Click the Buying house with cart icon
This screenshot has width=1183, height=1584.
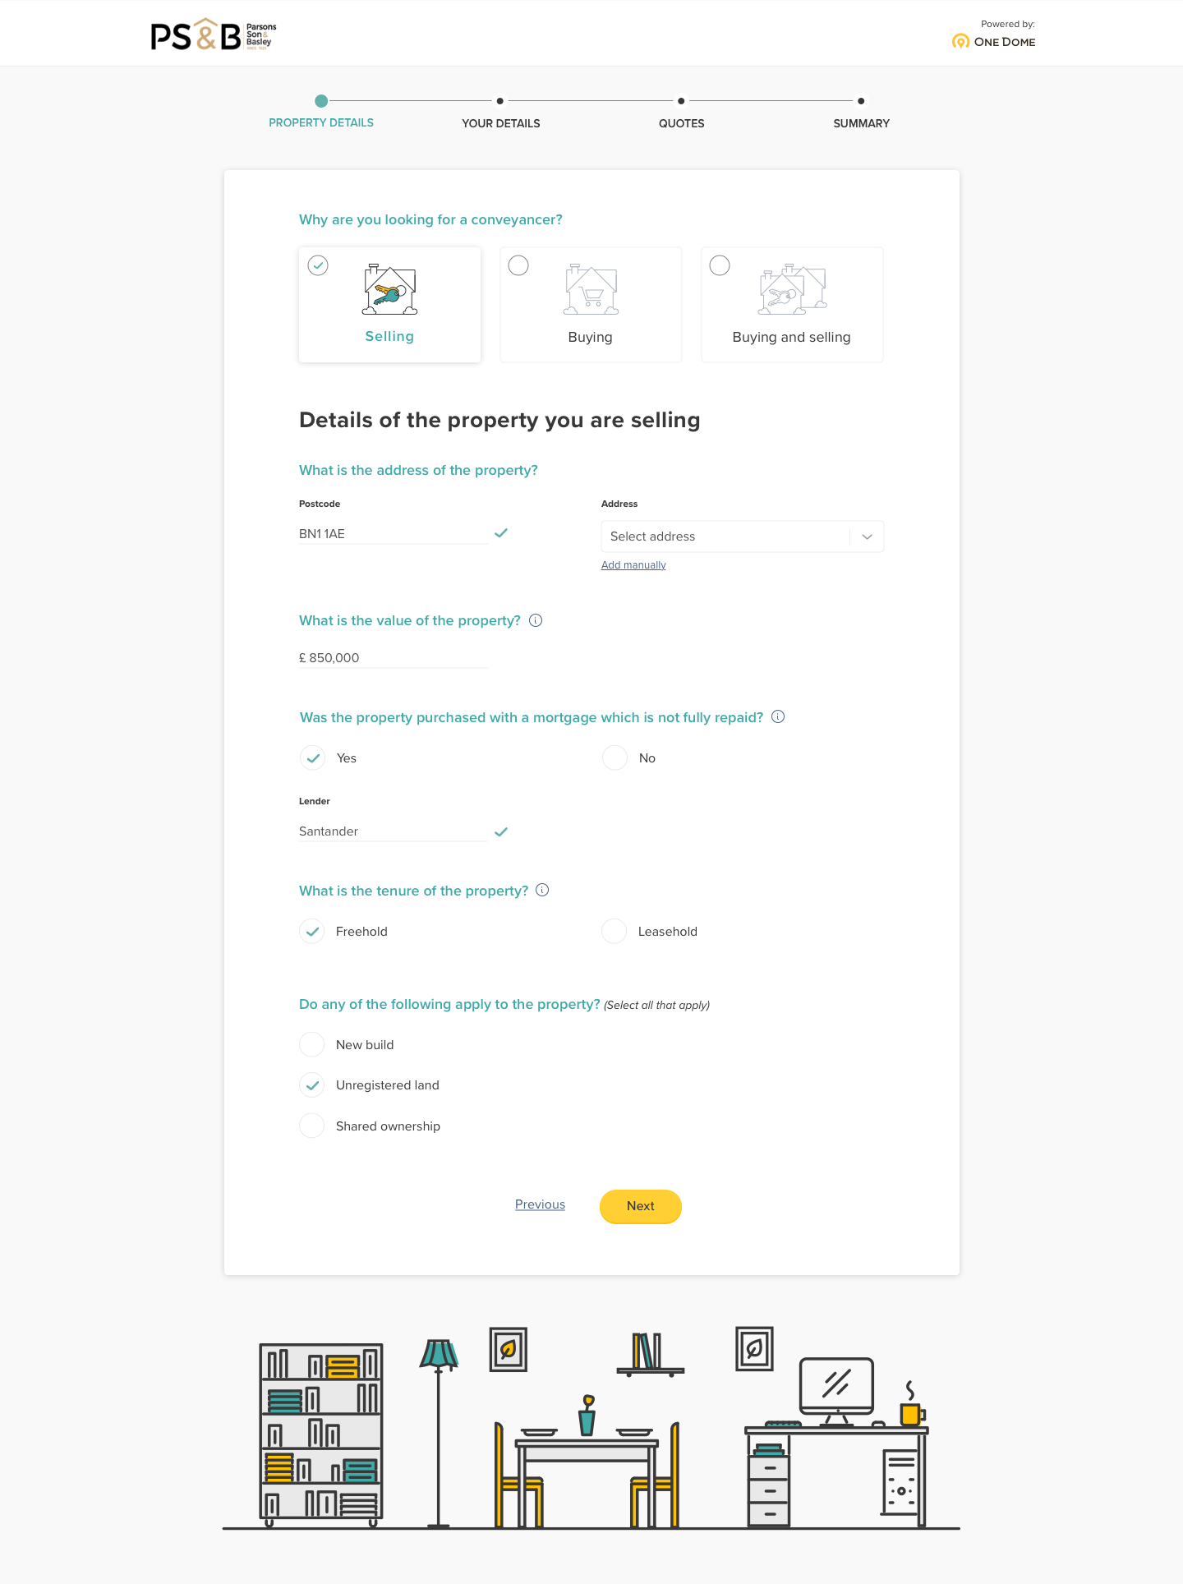pos(591,290)
